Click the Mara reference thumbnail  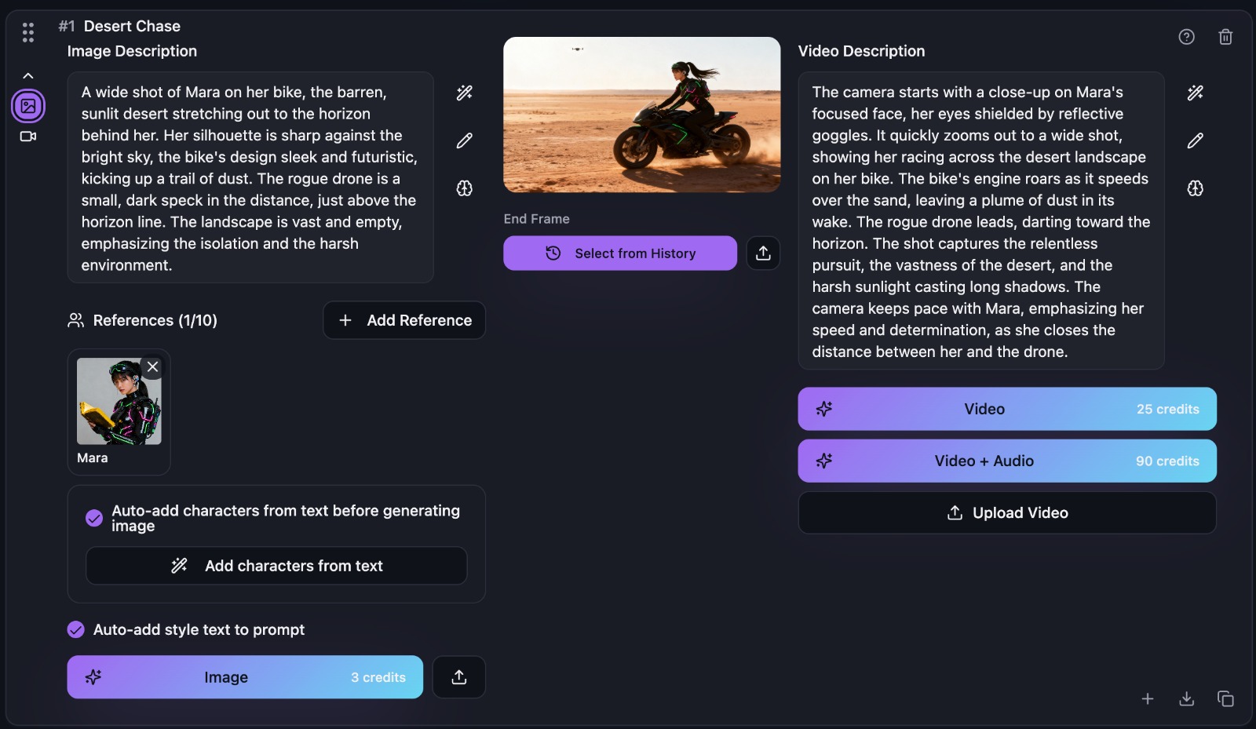pyautogui.click(x=119, y=402)
